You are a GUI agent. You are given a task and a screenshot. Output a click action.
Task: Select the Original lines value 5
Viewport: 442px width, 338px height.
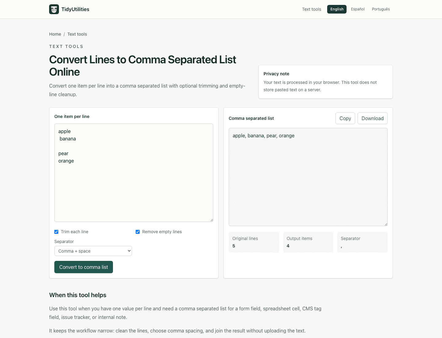tap(234, 246)
